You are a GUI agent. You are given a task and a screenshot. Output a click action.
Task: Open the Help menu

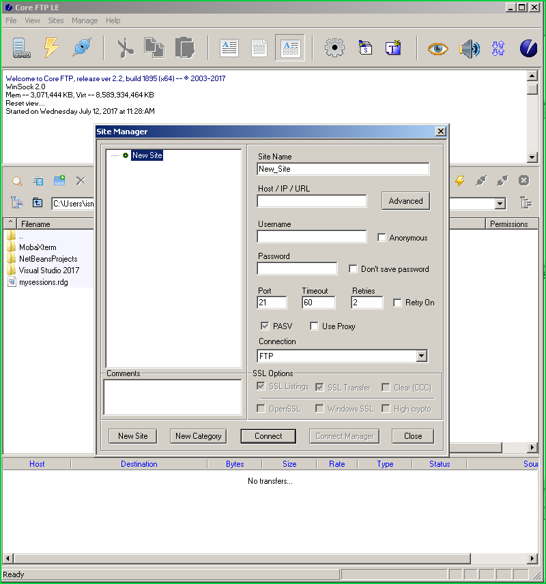coord(113,20)
